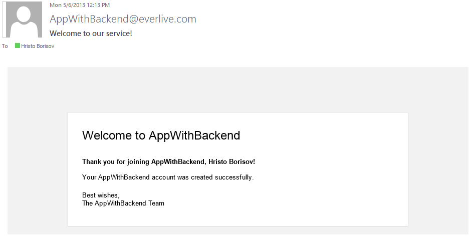Click the gray background above the message card
The image size is (472, 237).
238,89
